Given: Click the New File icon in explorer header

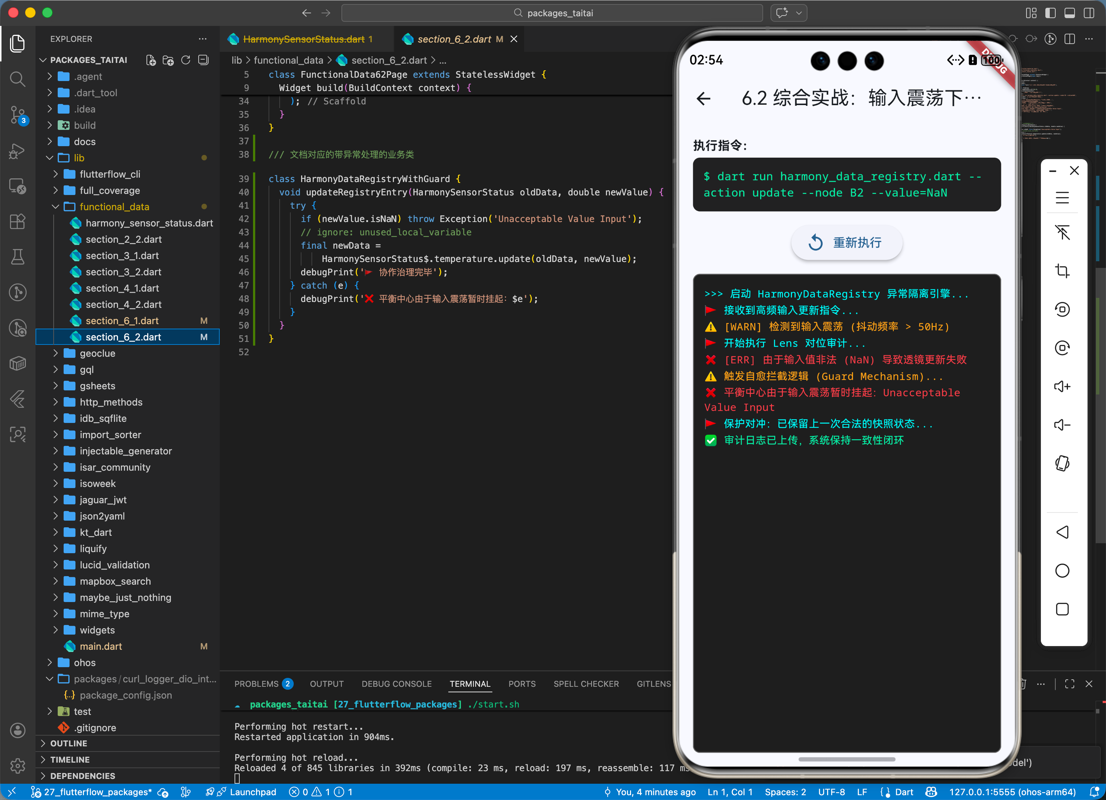Looking at the screenshot, I should pyautogui.click(x=151, y=60).
